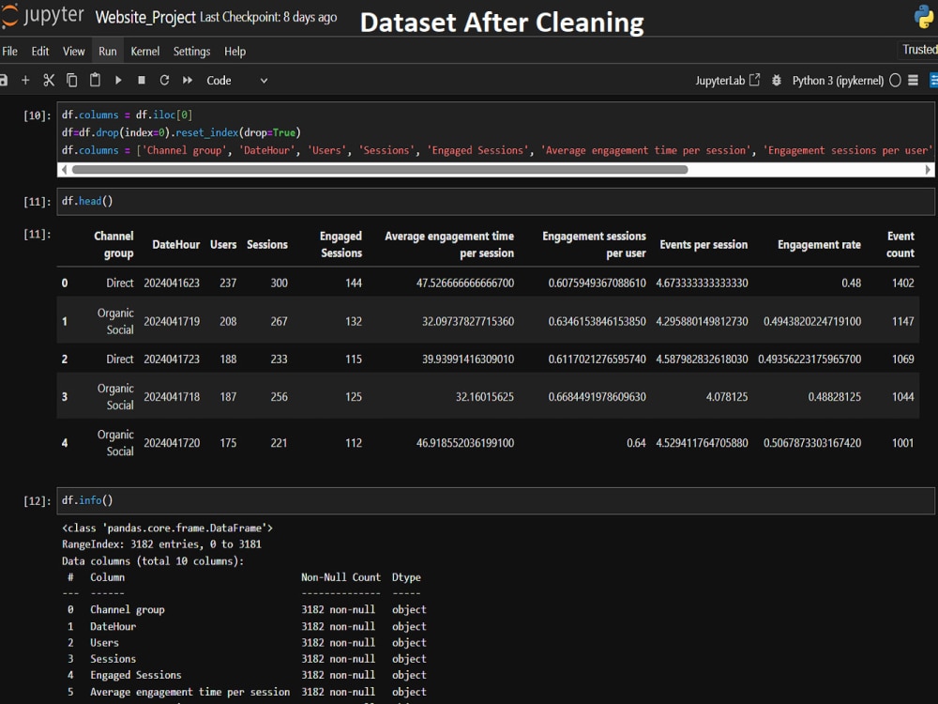This screenshot has height=704, width=938.
Task: Open notebook in JupyterLab
Action: tap(728, 80)
